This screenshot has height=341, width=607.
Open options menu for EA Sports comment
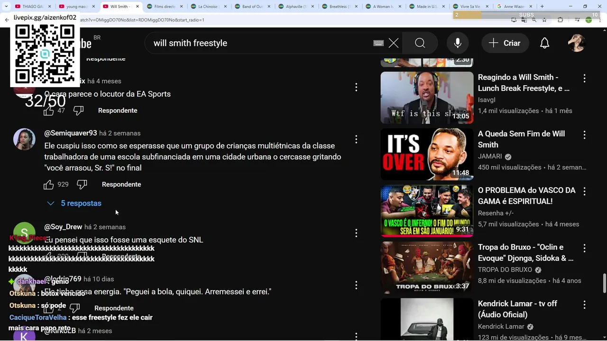pos(356,88)
